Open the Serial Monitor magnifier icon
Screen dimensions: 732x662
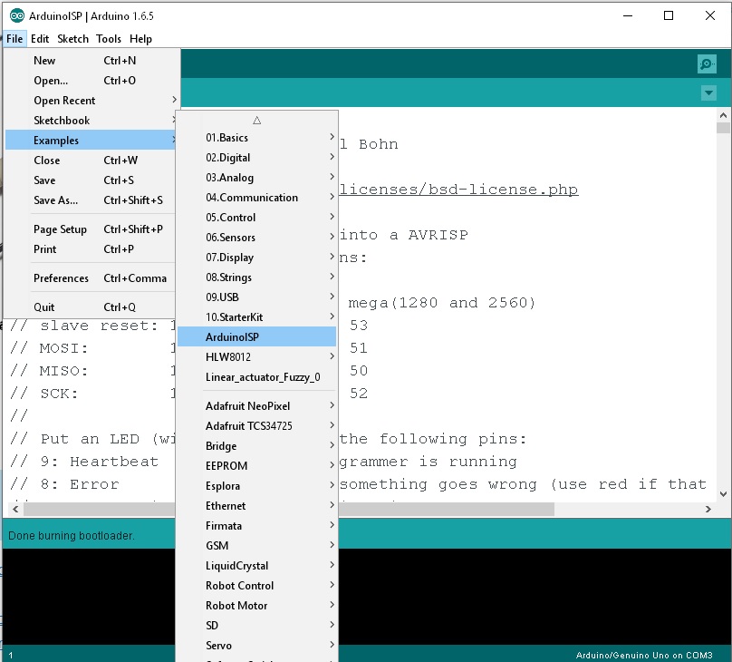click(x=707, y=64)
